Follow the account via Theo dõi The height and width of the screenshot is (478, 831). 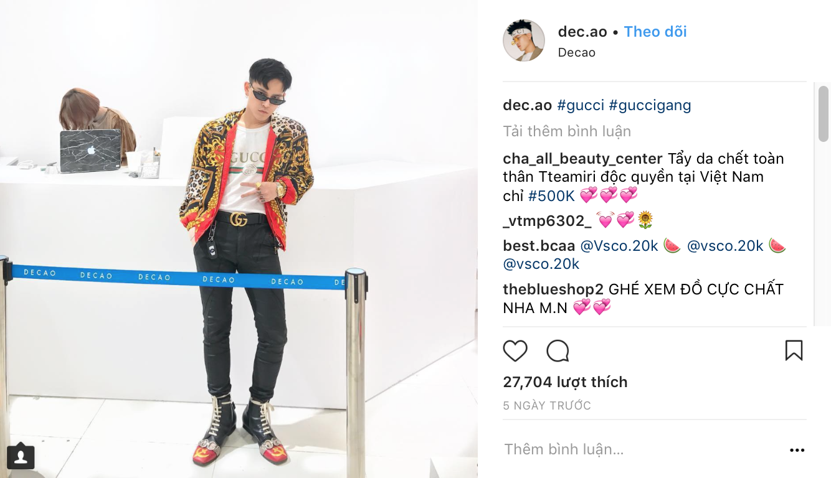click(x=655, y=32)
